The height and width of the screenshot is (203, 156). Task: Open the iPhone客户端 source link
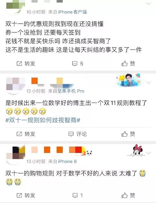tap(72, 12)
